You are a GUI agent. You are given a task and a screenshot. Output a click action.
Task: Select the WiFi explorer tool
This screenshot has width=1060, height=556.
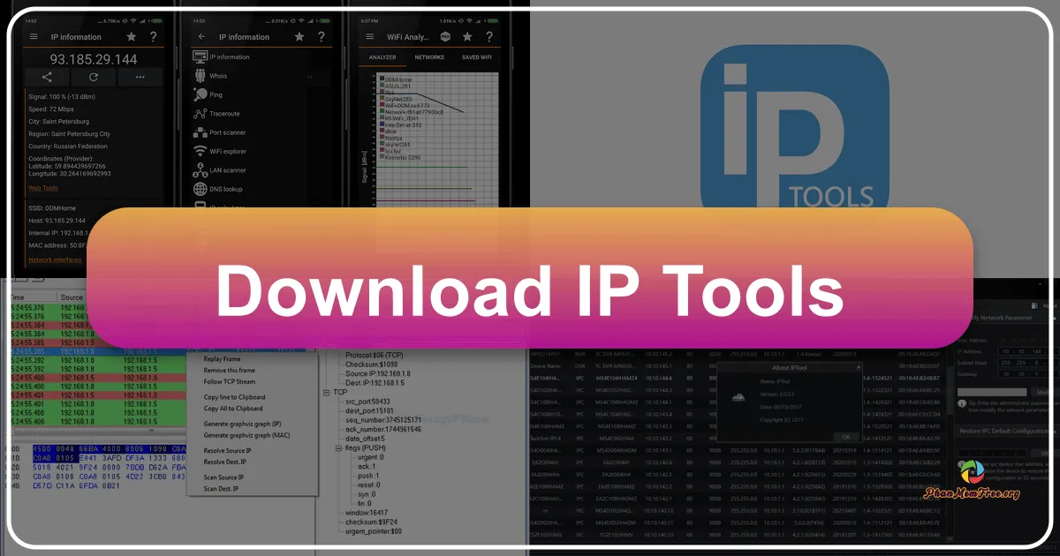click(x=201, y=151)
